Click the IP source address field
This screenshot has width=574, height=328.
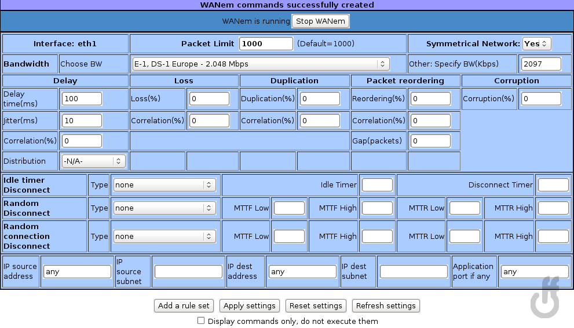77,272
